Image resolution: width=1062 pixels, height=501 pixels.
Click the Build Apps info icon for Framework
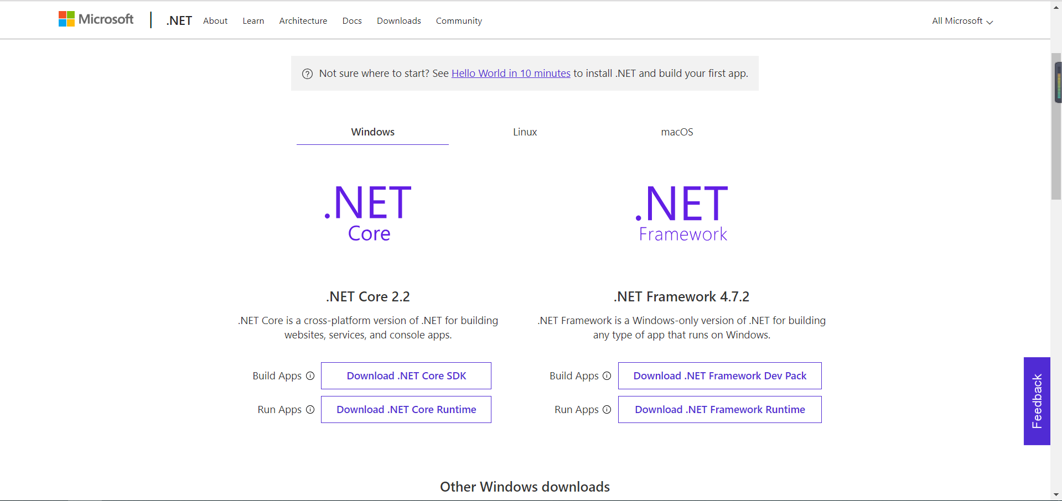click(x=607, y=375)
